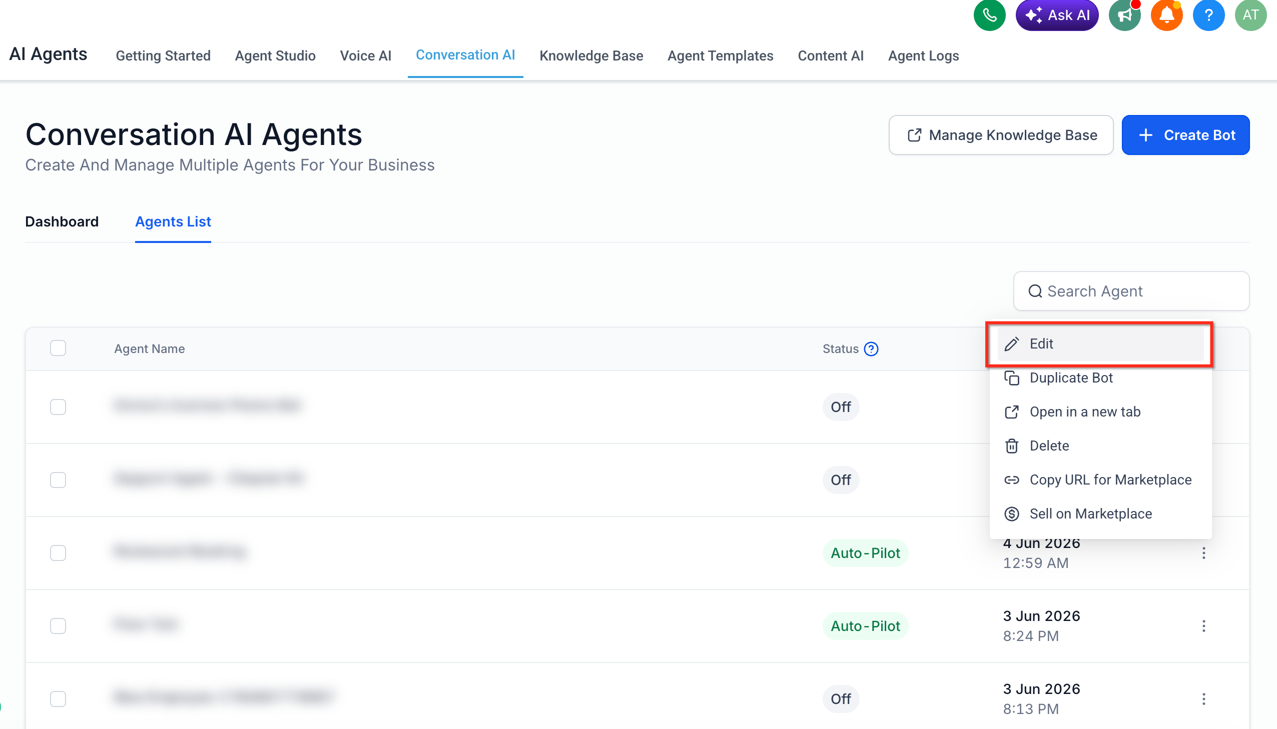The image size is (1277, 729).
Task: Click the Off badge in the 8:13 PM row
Action: pos(840,699)
